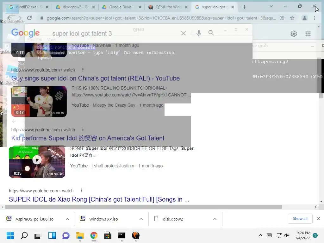Close the rundll32.exe tab

pyautogui.click(x=47, y=7)
